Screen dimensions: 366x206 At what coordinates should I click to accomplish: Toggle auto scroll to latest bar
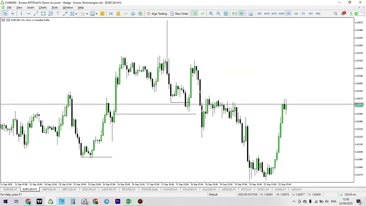(242, 14)
